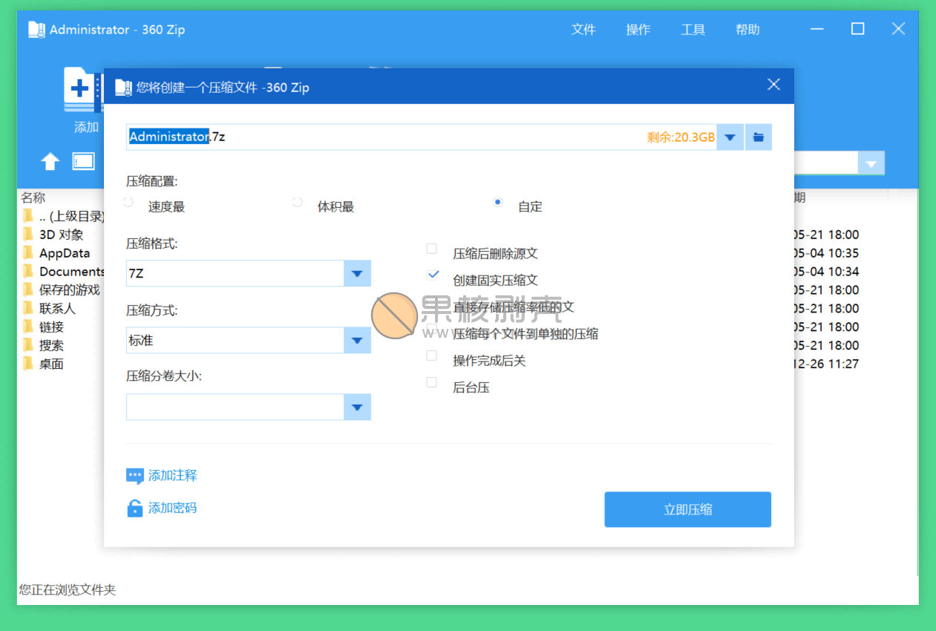Click the 立即压缩 button
Viewport: 936px width, 631px height.
click(688, 509)
